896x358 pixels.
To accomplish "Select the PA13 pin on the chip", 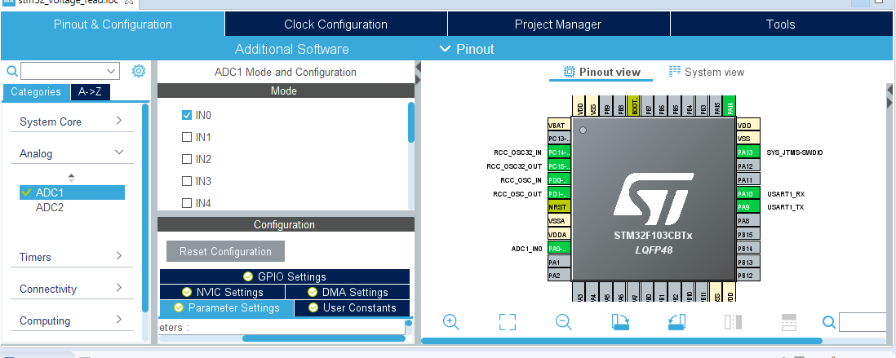I will click(748, 152).
